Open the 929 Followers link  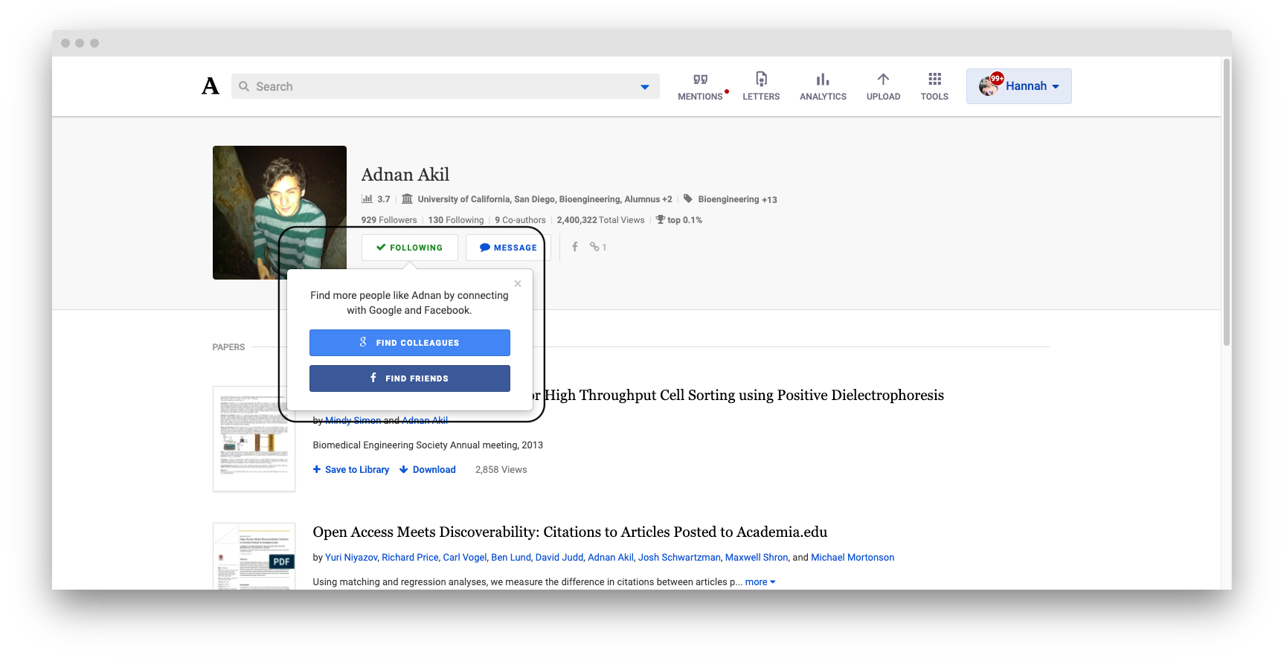click(389, 220)
